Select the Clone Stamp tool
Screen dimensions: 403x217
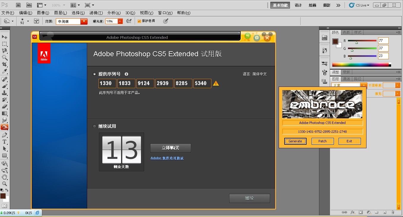[4, 93]
